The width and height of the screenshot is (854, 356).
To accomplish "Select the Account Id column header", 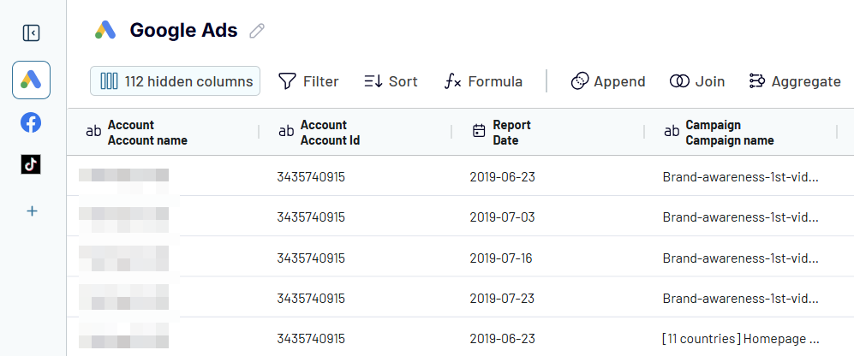I will [355, 133].
